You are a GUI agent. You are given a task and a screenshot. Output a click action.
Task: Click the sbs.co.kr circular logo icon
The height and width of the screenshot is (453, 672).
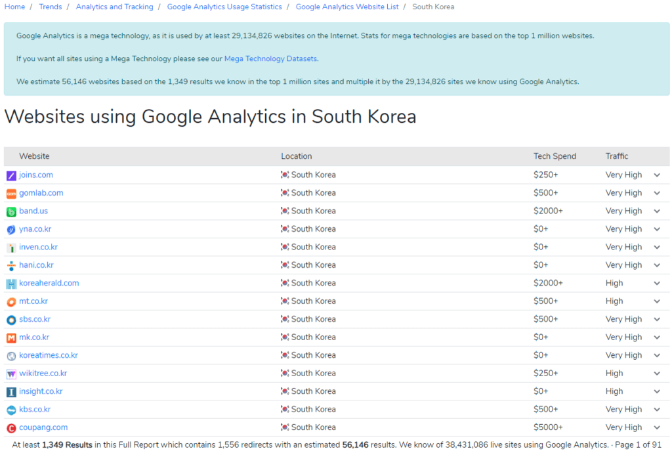(11, 320)
